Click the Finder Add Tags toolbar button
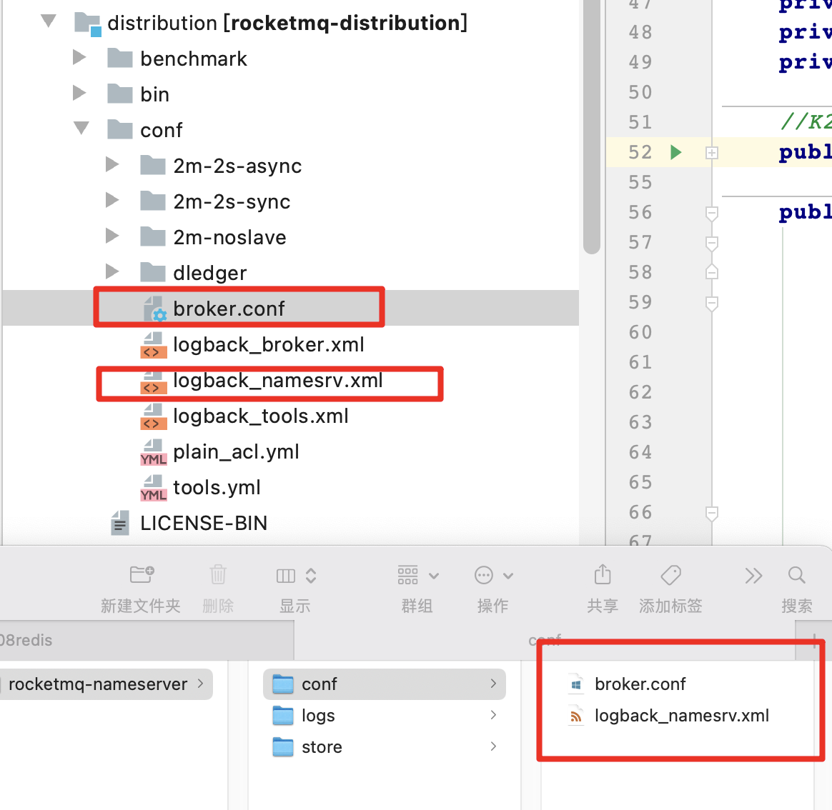The image size is (832, 810). point(670,589)
